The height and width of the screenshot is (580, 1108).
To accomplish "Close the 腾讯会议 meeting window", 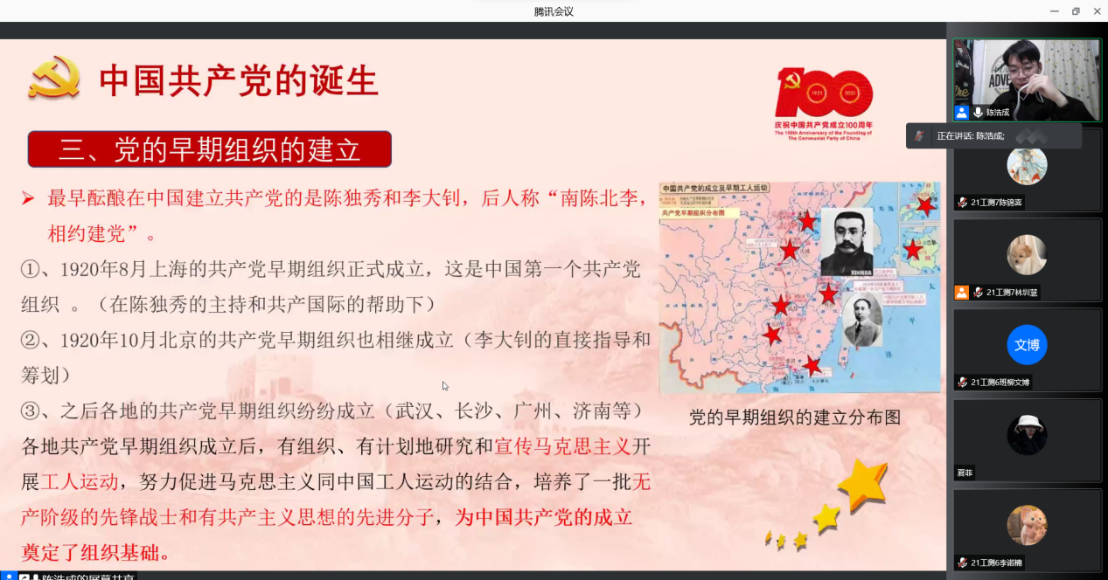I will (x=1097, y=11).
